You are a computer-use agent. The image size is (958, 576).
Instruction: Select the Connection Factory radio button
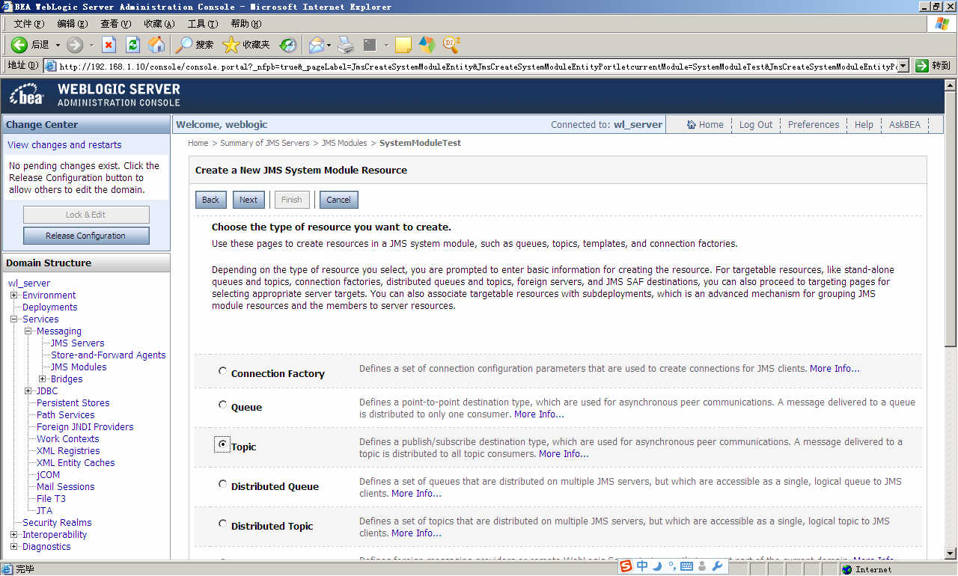click(x=222, y=371)
